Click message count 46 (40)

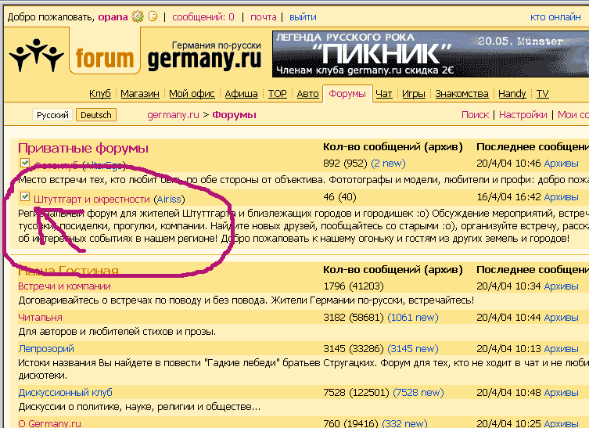click(339, 197)
